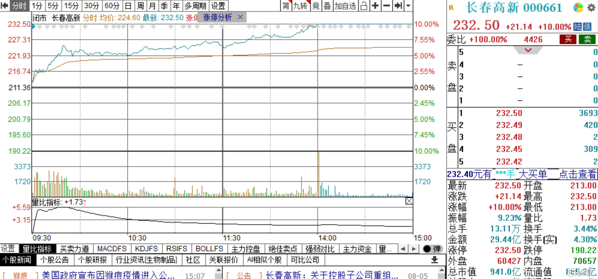The image size is (598, 279).
Task: Open the 社区 community tab
Action: click(193, 260)
